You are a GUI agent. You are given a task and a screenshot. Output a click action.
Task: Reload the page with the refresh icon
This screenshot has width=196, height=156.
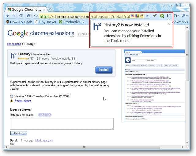(x=21, y=16)
